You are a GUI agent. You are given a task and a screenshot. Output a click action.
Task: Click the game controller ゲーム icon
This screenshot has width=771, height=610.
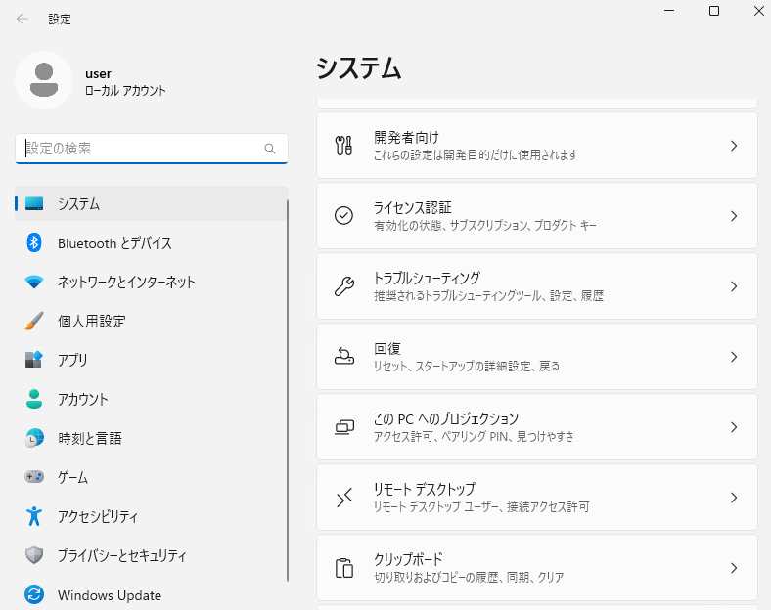[x=34, y=476]
